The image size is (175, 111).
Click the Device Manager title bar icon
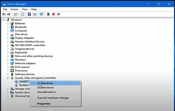tap(4, 4)
